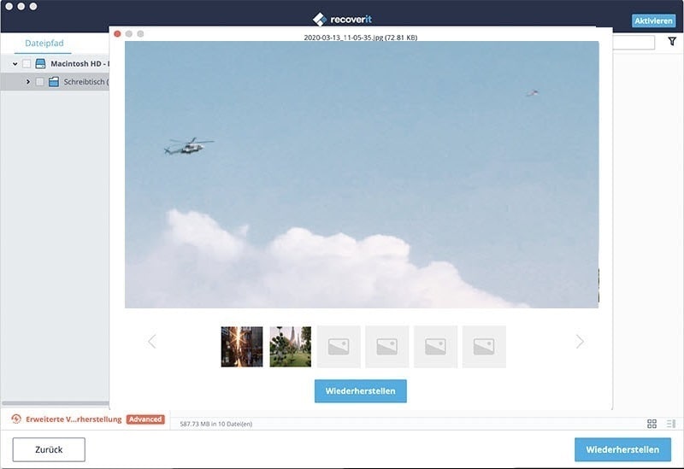The width and height of the screenshot is (684, 469).
Task: Select the Macintosh HD row label
Action: (x=80, y=64)
